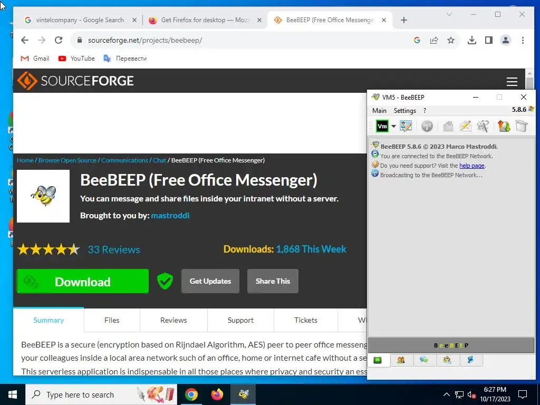The width and height of the screenshot is (540, 405).
Task: Click the gray broadcast antenna icon in BeeBEEP
Action: (x=427, y=127)
